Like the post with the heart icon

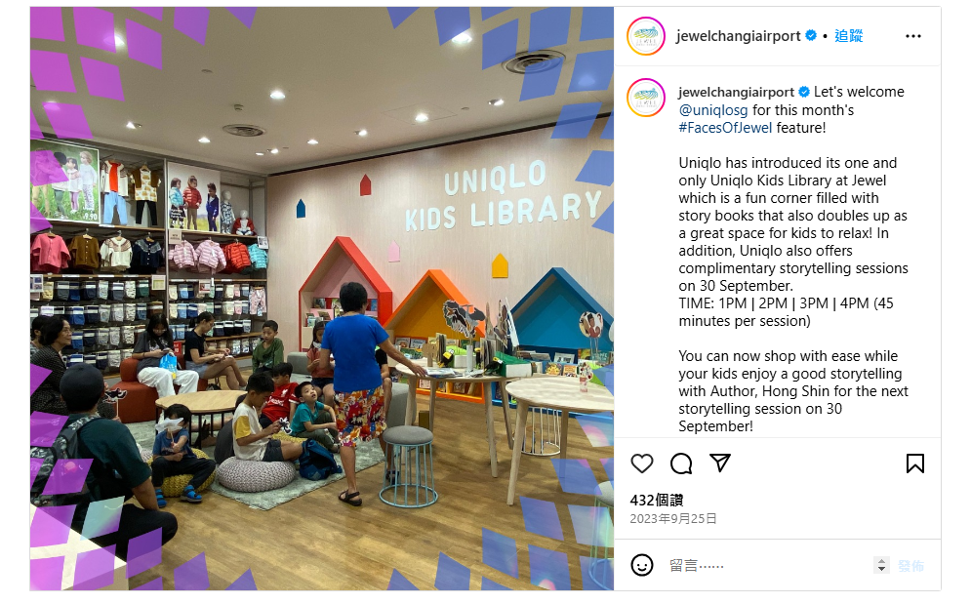641,463
